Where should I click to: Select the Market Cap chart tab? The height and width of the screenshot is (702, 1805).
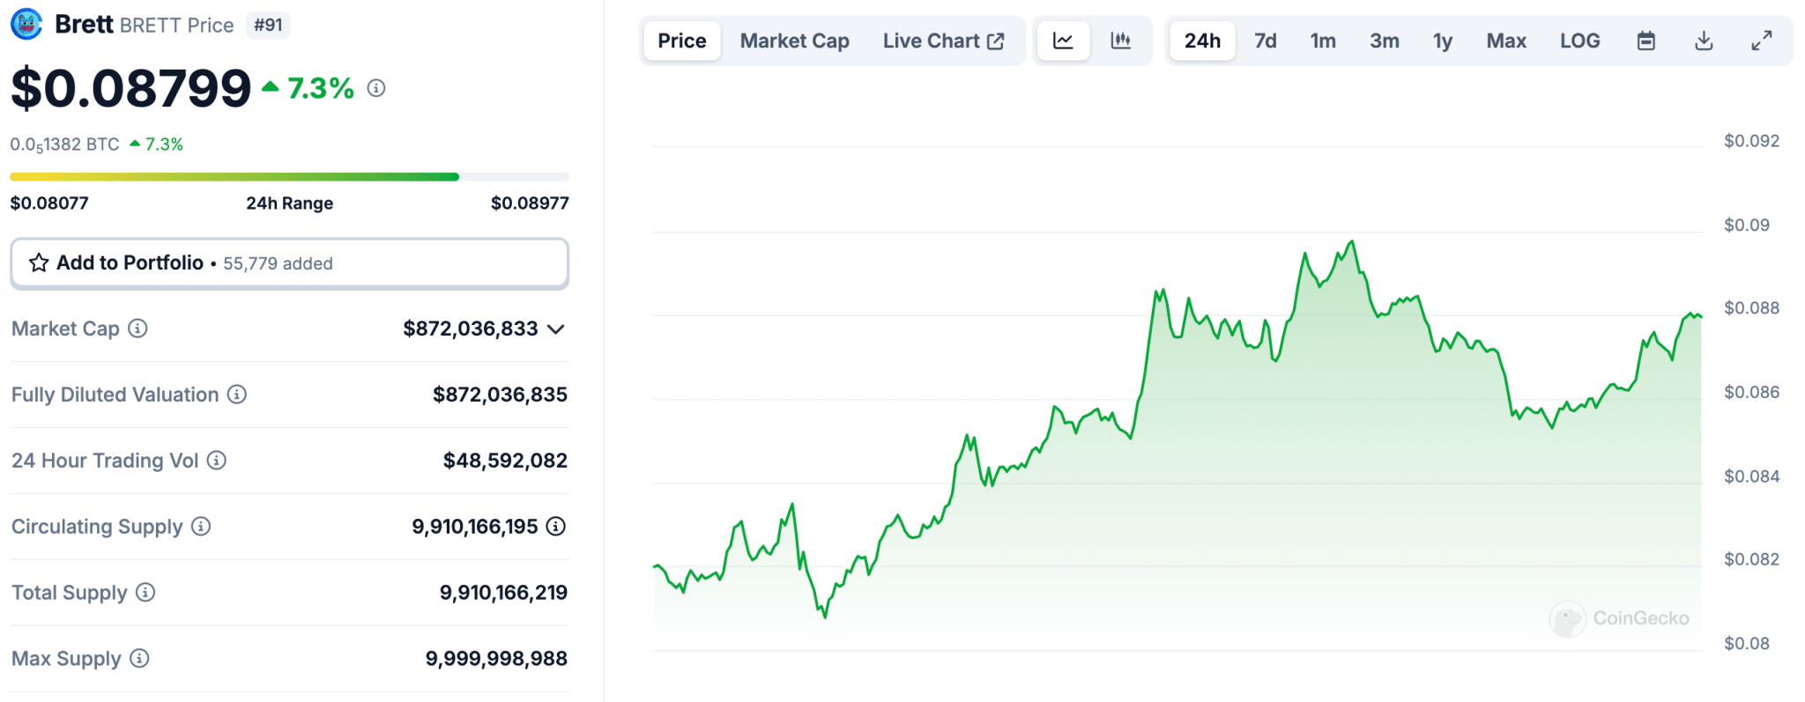click(795, 41)
